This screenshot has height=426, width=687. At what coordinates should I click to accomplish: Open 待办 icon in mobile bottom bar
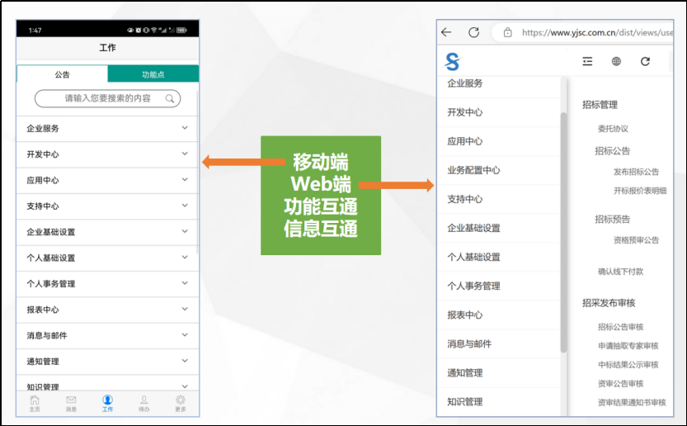pyautogui.click(x=144, y=403)
